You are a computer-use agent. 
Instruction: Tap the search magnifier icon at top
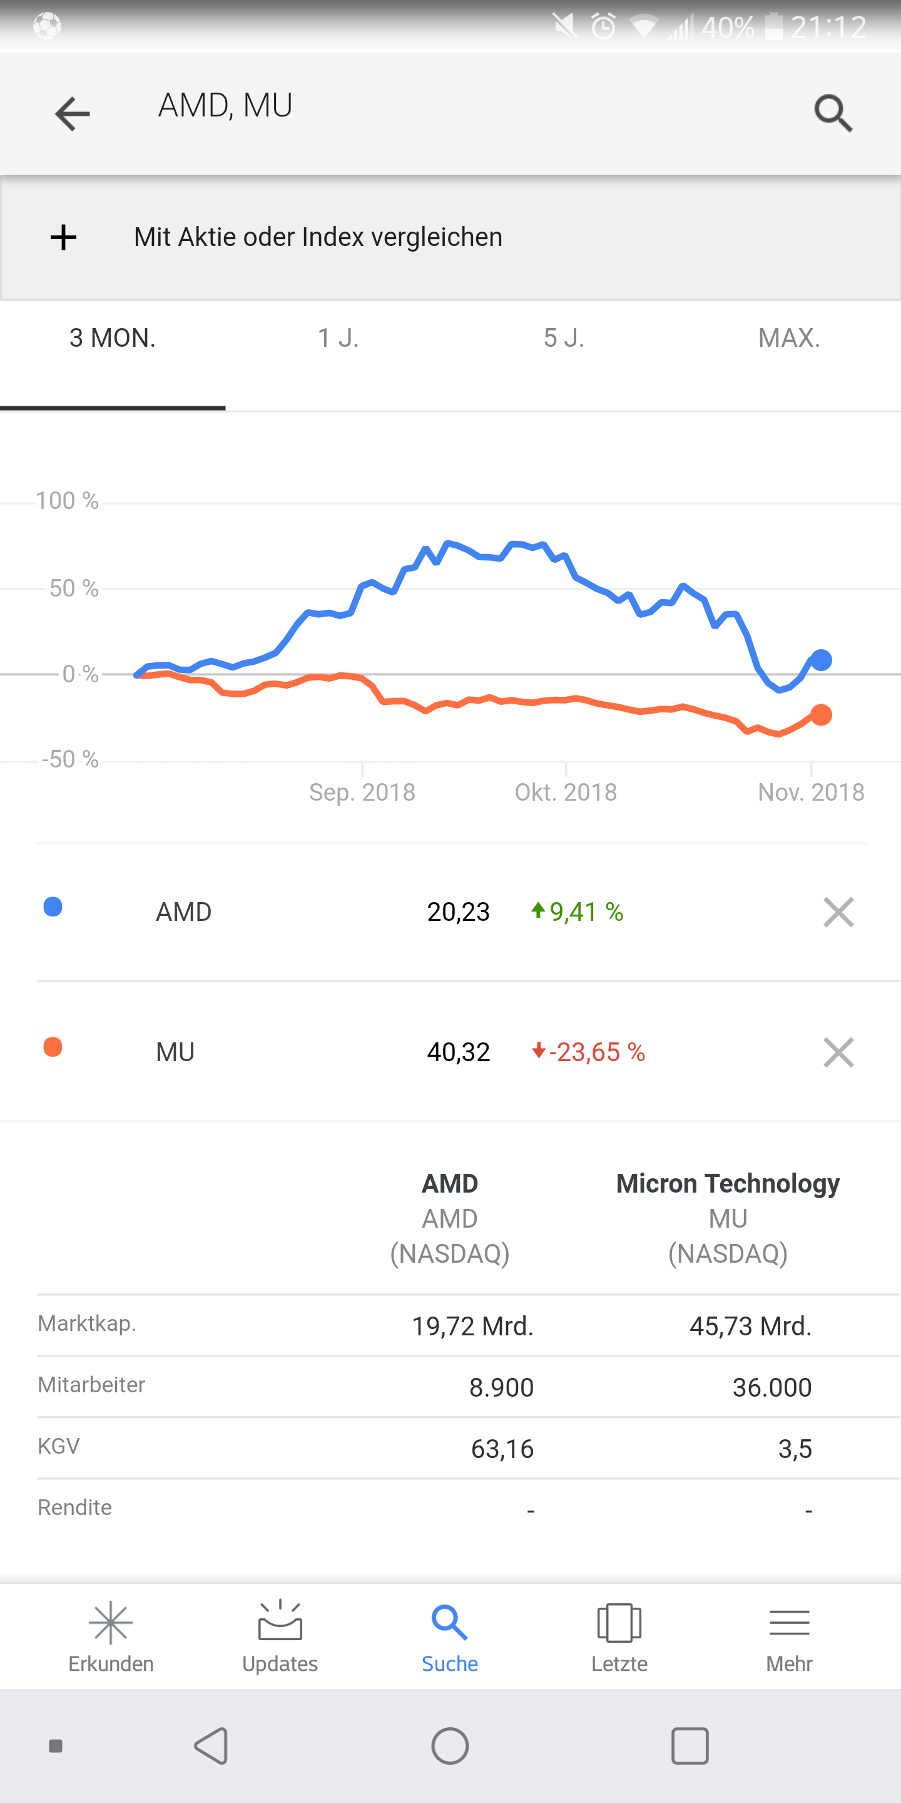833,113
